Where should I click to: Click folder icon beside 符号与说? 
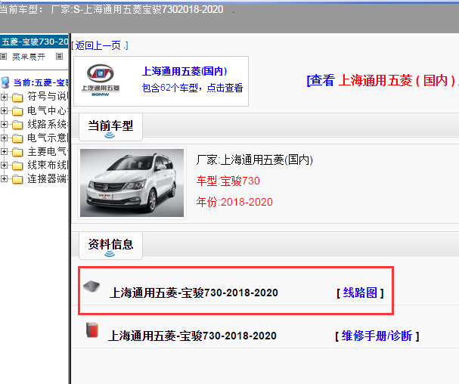17,98
